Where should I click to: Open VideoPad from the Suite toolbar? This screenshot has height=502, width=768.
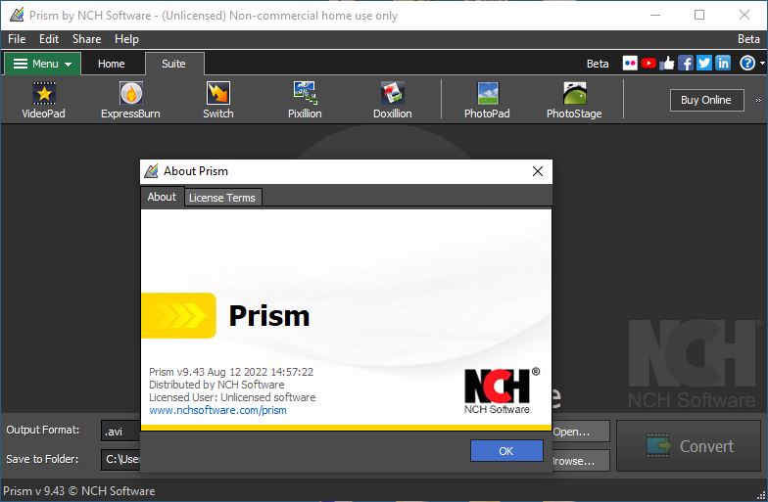[x=43, y=100]
